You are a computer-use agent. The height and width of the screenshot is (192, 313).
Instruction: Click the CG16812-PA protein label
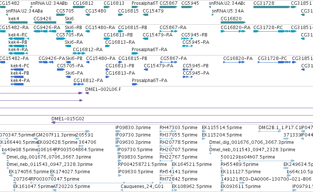coord(88,81)
